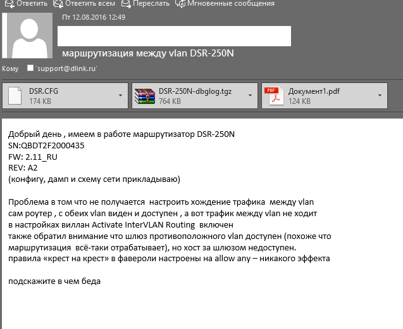Toggle presence box beside support@dlink.ru
The height and width of the screenshot is (329, 403).
[x=30, y=68]
